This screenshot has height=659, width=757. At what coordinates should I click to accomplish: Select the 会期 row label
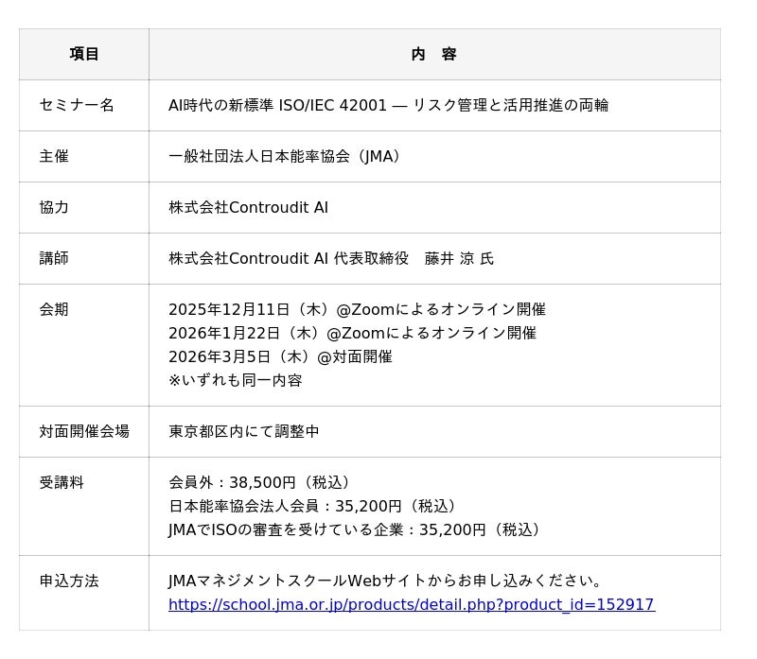coord(54,309)
